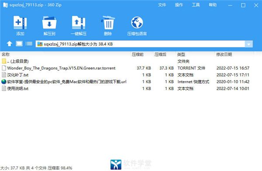262x171 pixels.
Task: Close the 360 Zip window
Action: point(256,5)
